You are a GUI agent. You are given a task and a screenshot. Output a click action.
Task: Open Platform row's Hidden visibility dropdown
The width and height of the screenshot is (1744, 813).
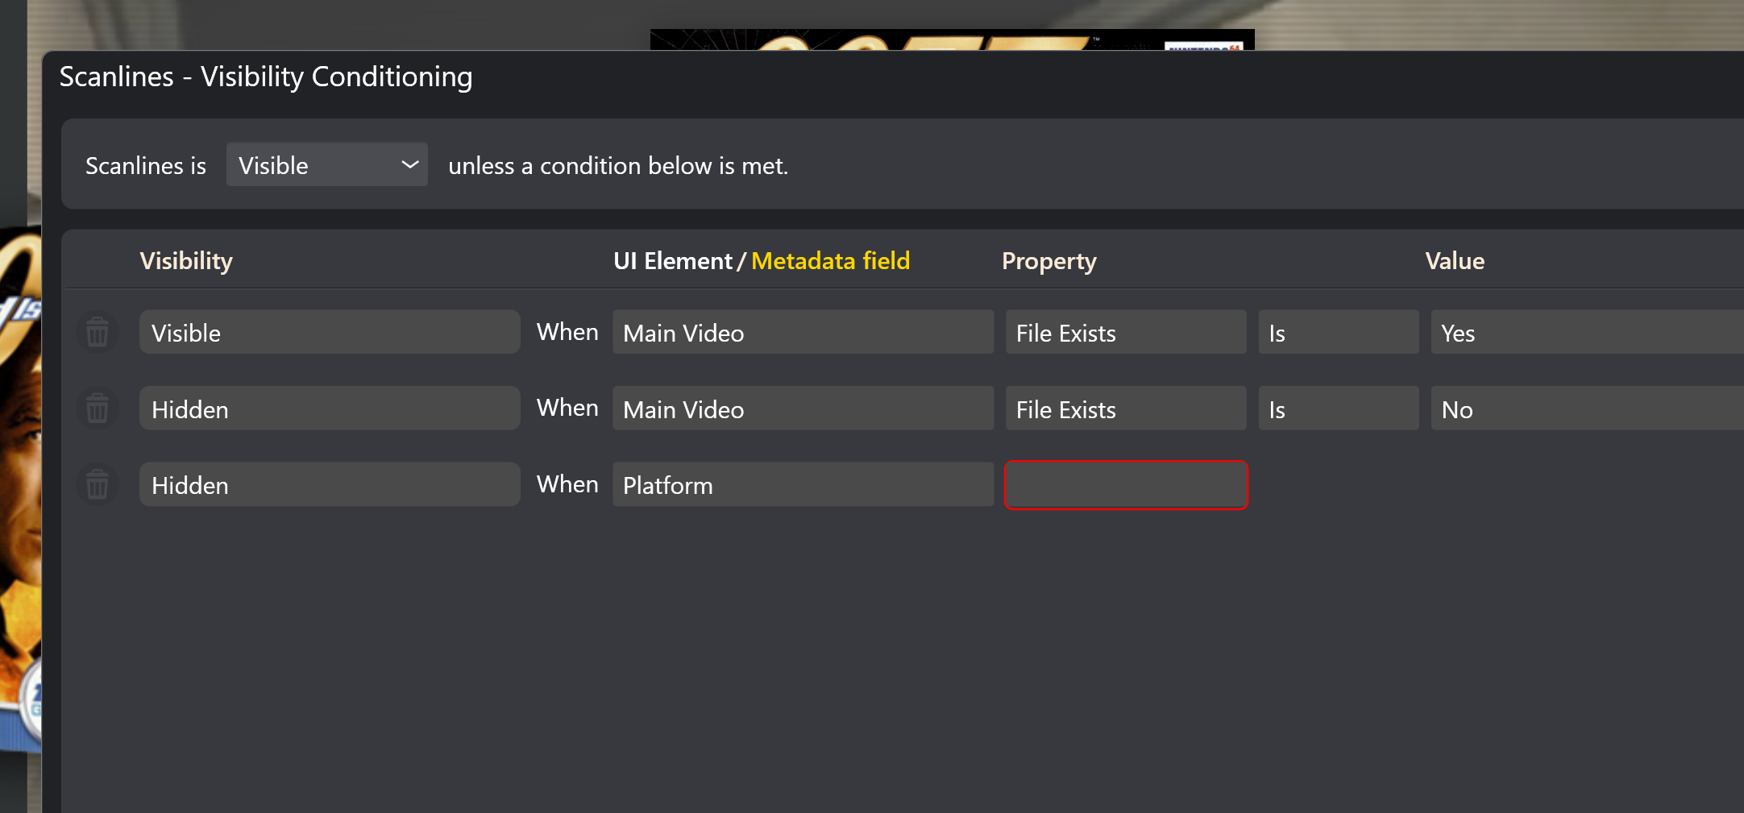coord(330,484)
